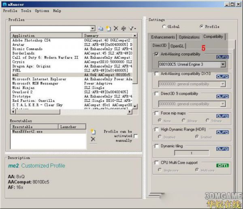Click profile list scroll right arrow
The width and height of the screenshot is (243, 209).
pyautogui.click(x=130, y=112)
